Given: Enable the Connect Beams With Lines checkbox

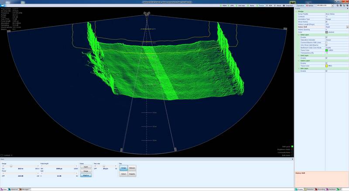Looking at the screenshot, I should point(326,43).
